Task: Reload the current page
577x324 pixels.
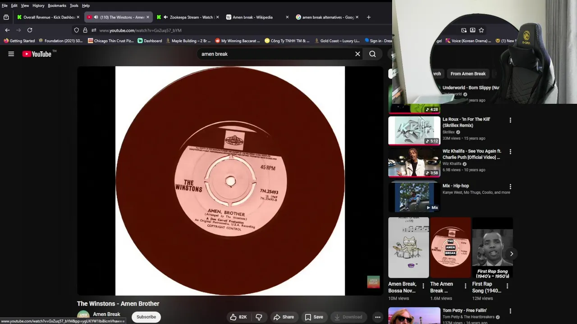Action: point(30,30)
